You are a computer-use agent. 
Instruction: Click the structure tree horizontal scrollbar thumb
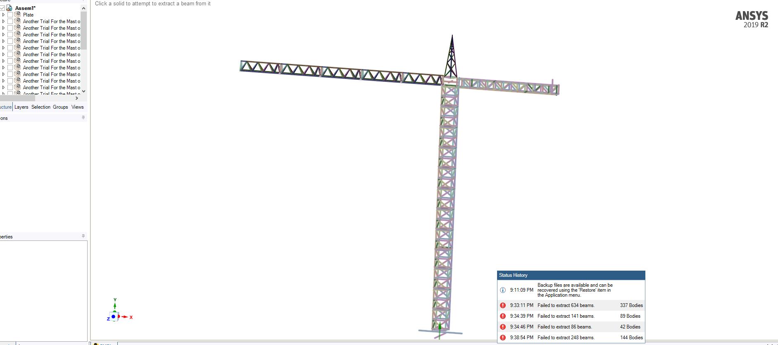[x=17, y=98]
